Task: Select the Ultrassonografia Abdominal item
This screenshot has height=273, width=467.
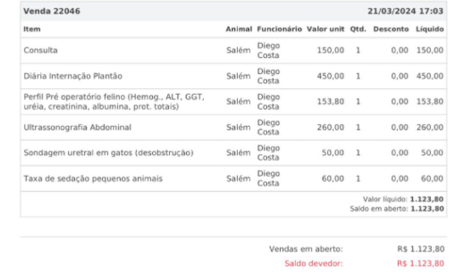Action: coord(77,127)
